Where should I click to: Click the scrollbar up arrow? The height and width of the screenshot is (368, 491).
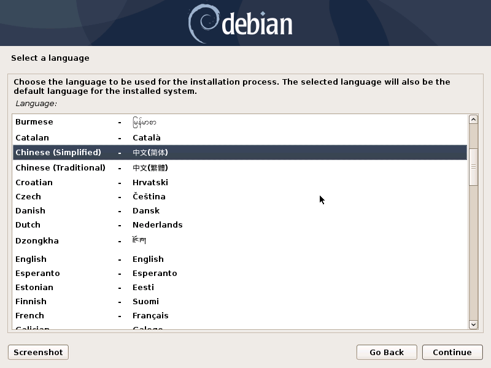pos(473,120)
